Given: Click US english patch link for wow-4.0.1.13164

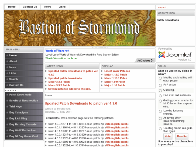Looking at the screenshot, I should point(117,128).
